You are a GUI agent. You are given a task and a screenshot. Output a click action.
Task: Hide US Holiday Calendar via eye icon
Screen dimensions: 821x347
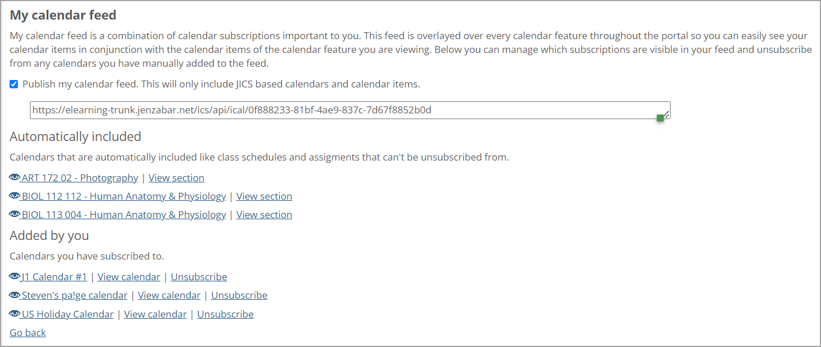coord(15,314)
